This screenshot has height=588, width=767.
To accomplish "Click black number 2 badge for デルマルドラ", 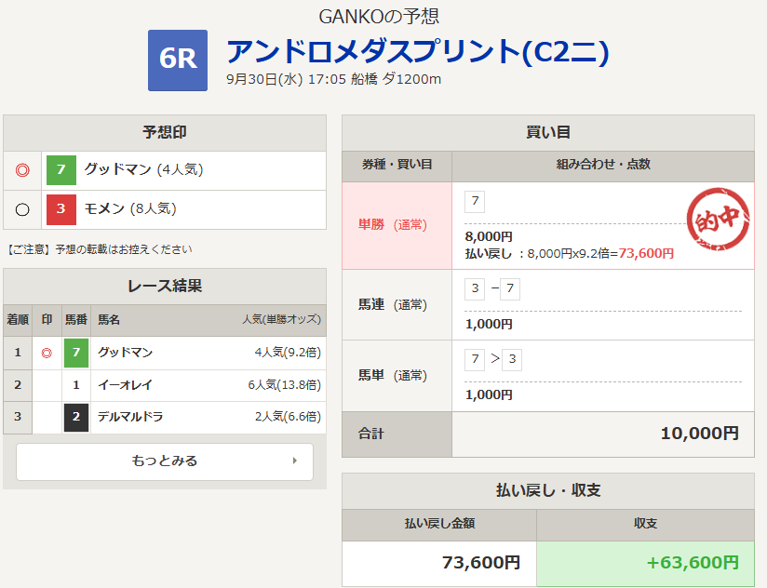I will tap(76, 417).
